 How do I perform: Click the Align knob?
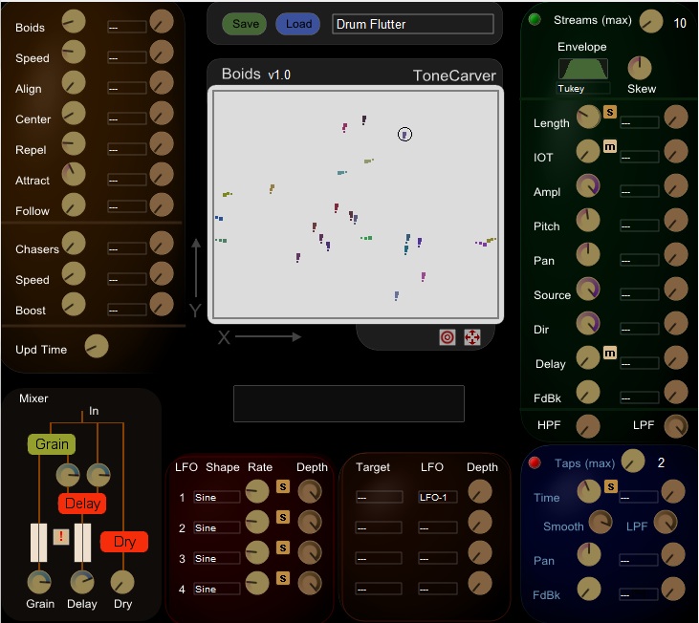(74, 83)
